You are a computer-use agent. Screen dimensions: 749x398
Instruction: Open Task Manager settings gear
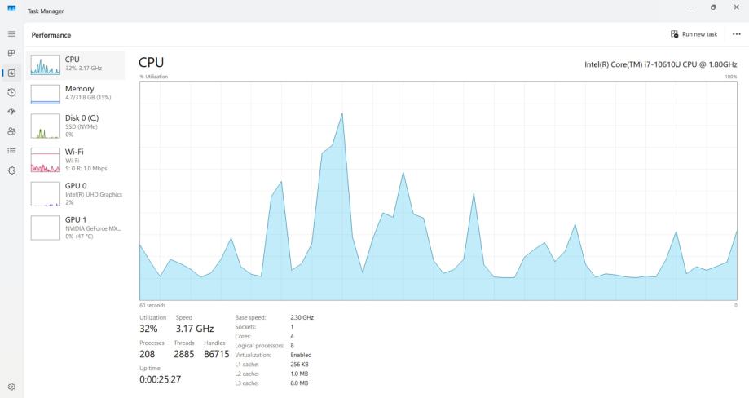(x=11, y=387)
